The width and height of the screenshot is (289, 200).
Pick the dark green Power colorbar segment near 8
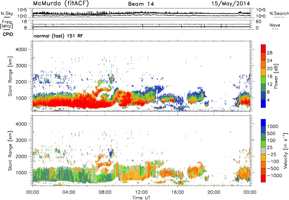pos(263,88)
